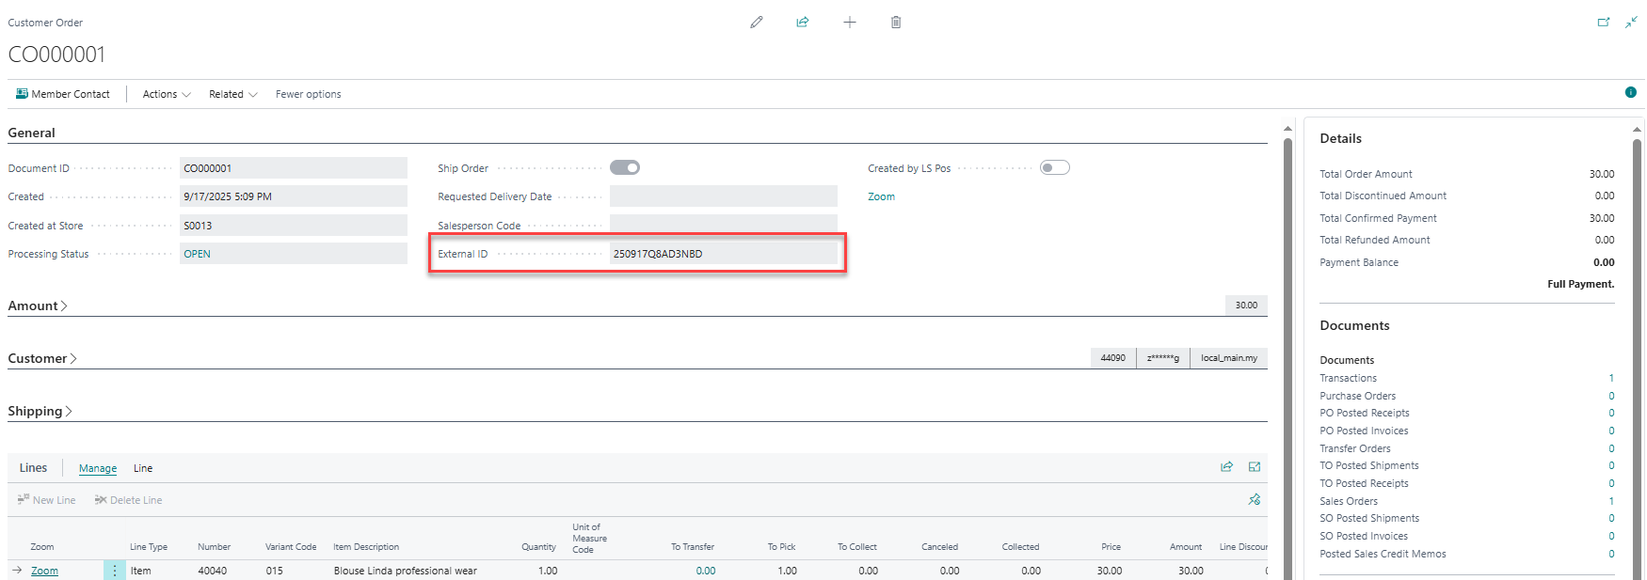
Task: Open the Related dropdown menu
Action: tap(232, 94)
